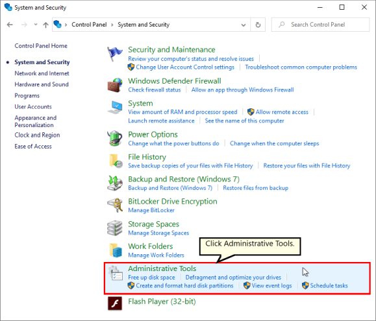The image size is (376, 321).
Task: Click See the name of this computer
Action: pos(244,121)
